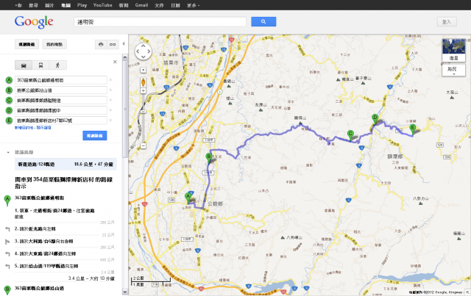The width and height of the screenshot is (471, 296).
Task: Click green marker E on the map
Action: click(x=413, y=129)
